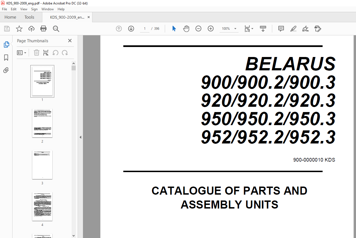Open the View menu
Image resolution: width=356 pixels, height=238 pixels.
24,9
